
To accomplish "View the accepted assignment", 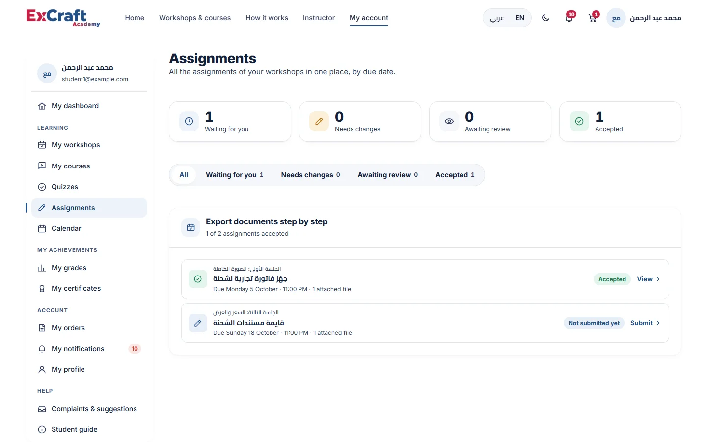I will [x=648, y=279].
